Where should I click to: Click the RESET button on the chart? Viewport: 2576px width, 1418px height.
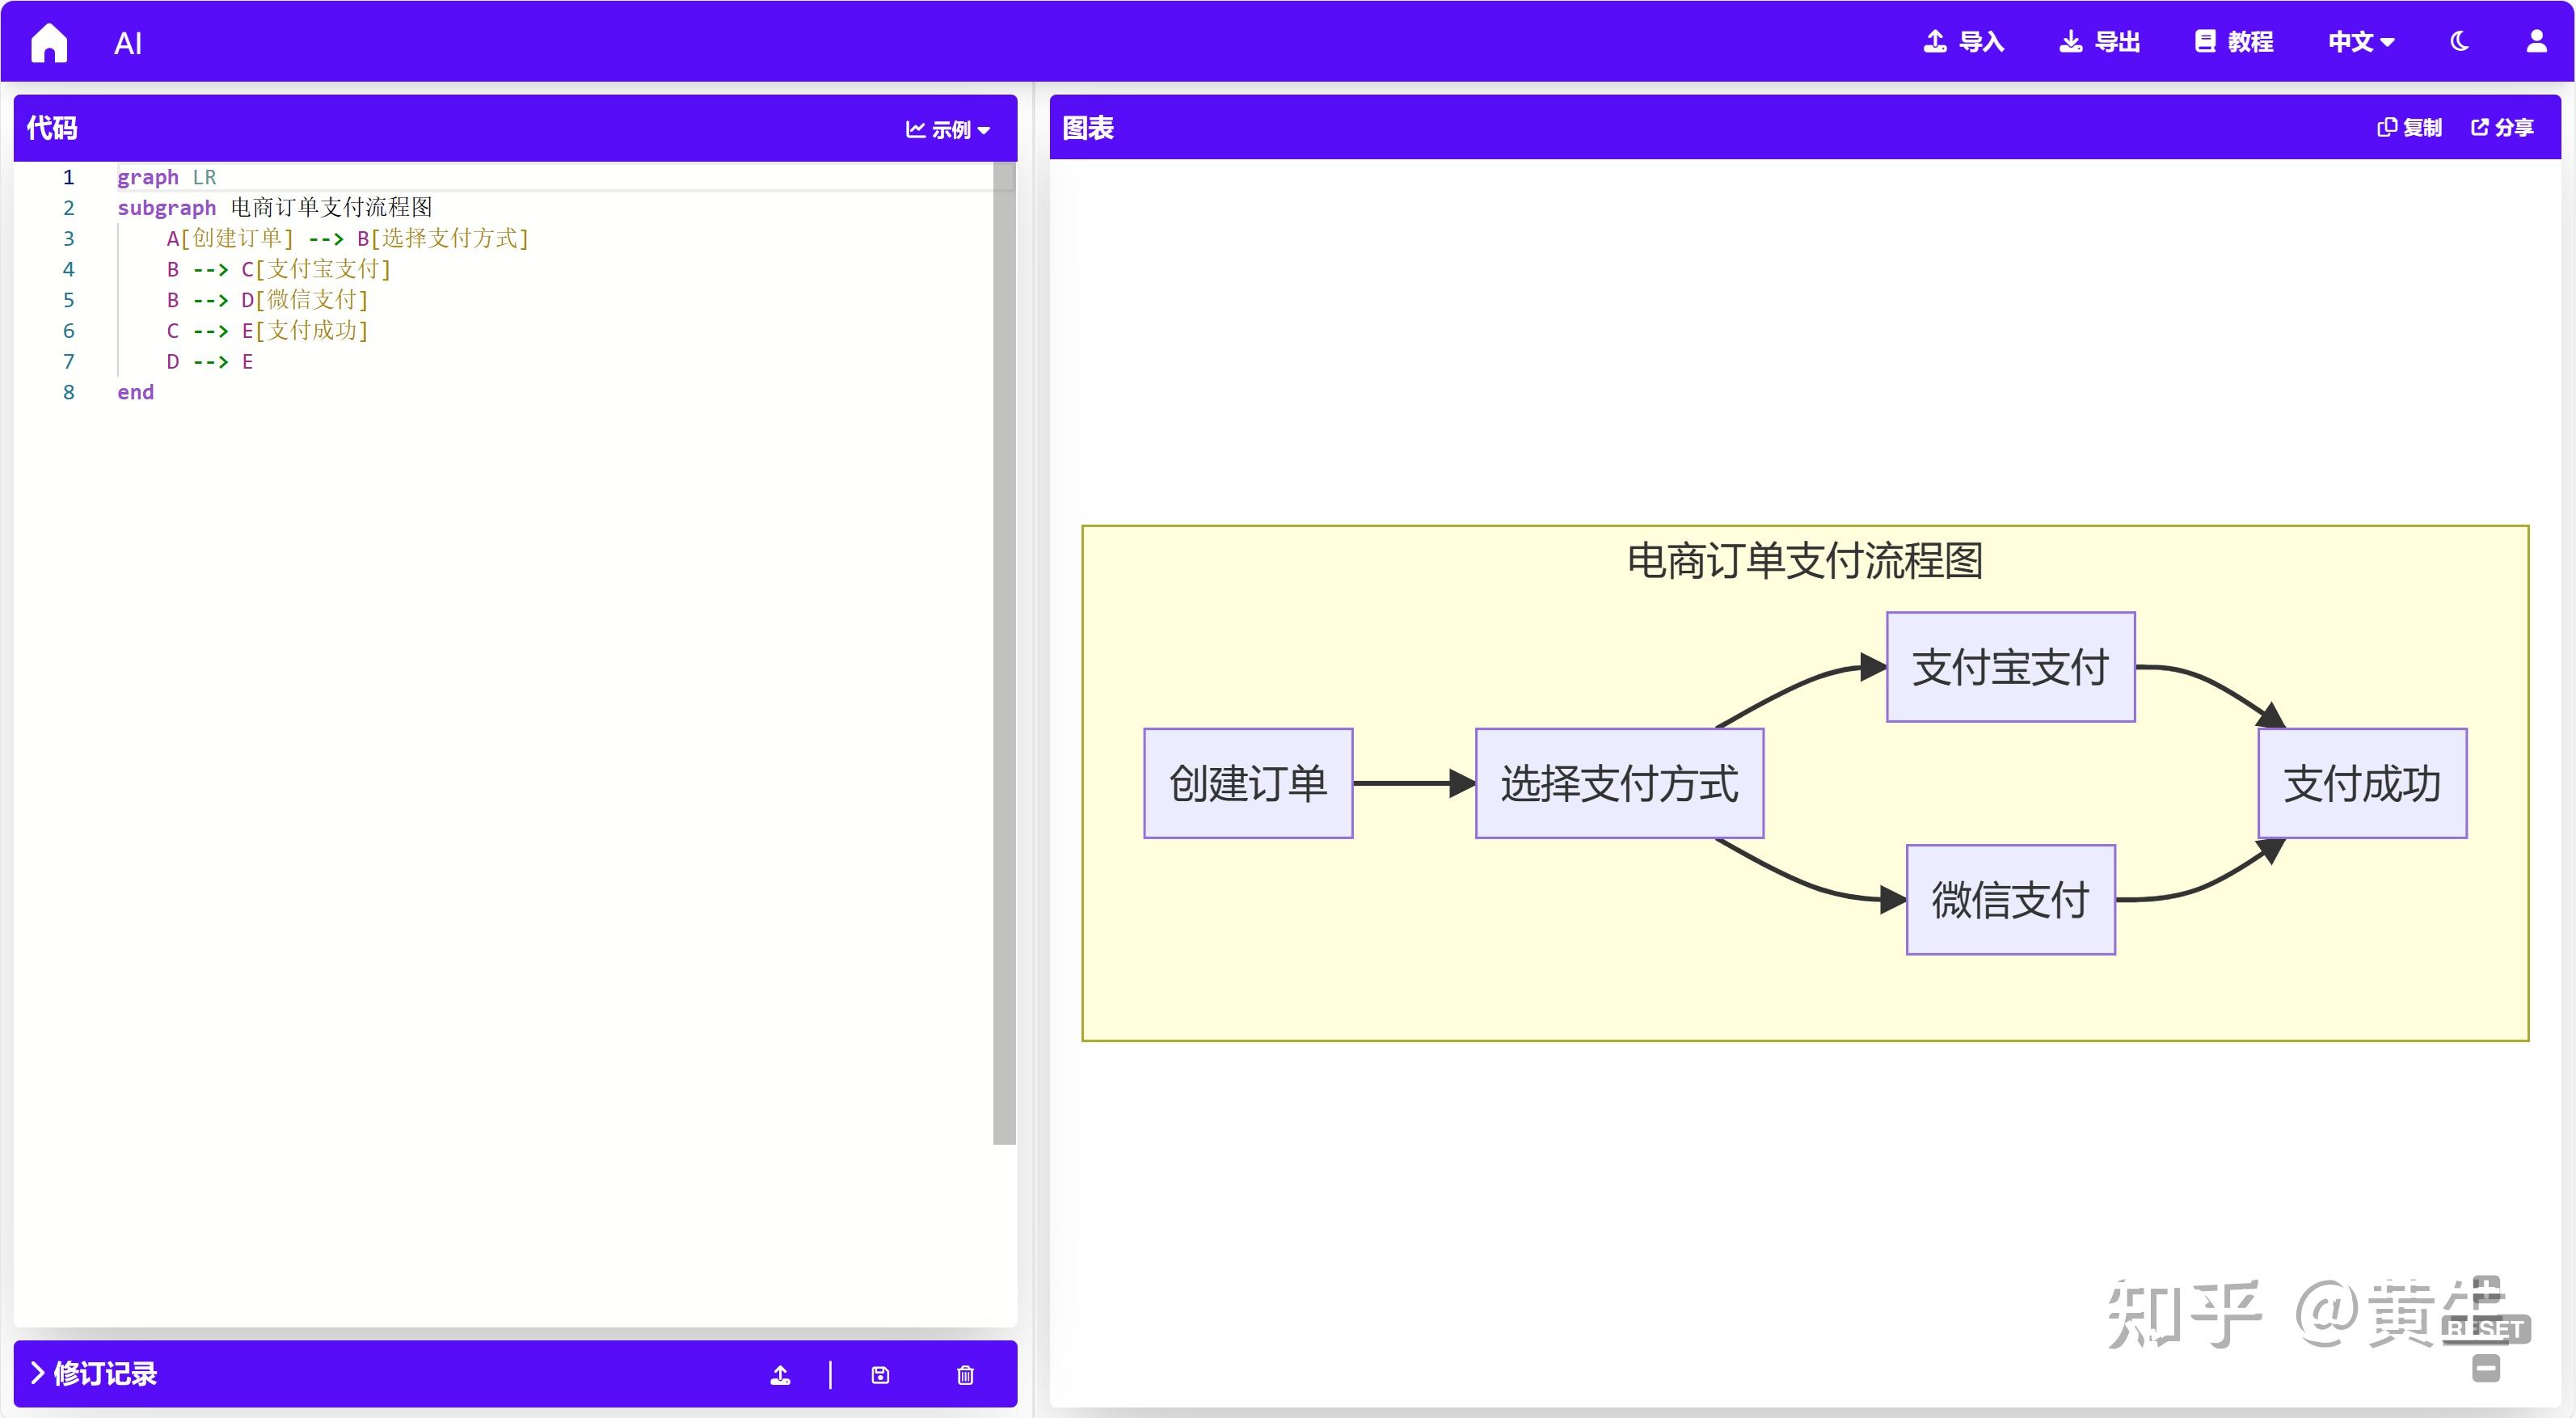(x=2487, y=1329)
